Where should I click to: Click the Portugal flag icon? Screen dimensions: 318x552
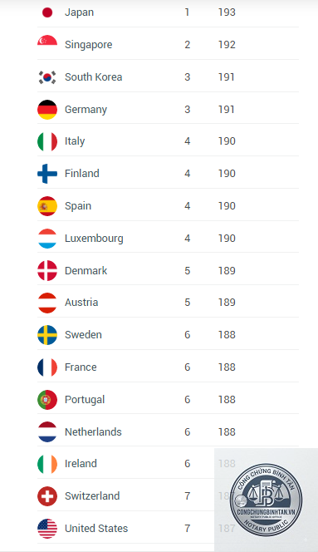click(x=47, y=400)
